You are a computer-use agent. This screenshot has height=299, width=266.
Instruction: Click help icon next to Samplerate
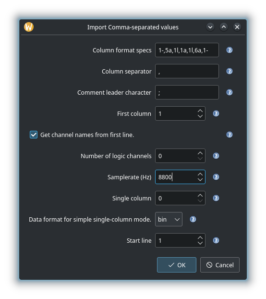click(x=216, y=177)
